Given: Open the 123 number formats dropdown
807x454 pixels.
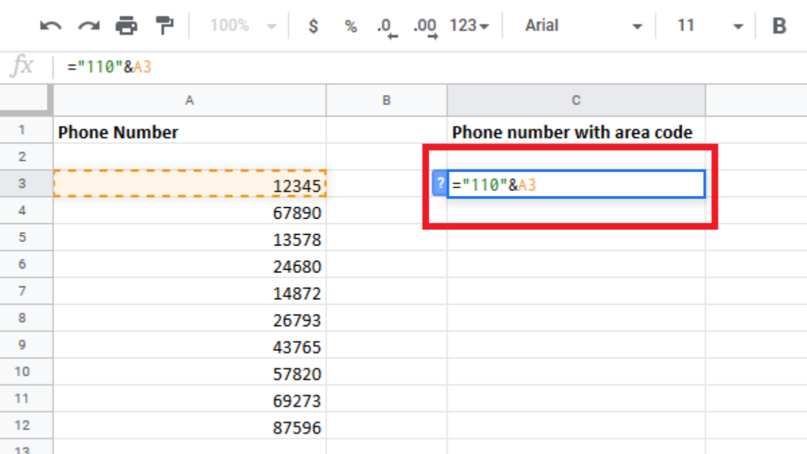Looking at the screenshot, I should (x=469, y=26).
